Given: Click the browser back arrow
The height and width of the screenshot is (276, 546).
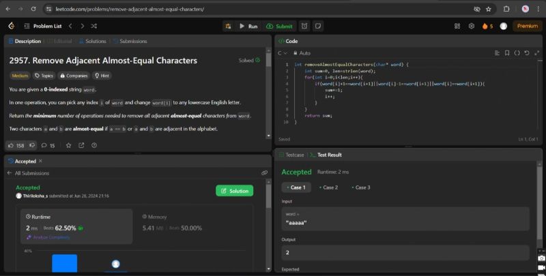Looking at the screenshot, I should [8, 9].
